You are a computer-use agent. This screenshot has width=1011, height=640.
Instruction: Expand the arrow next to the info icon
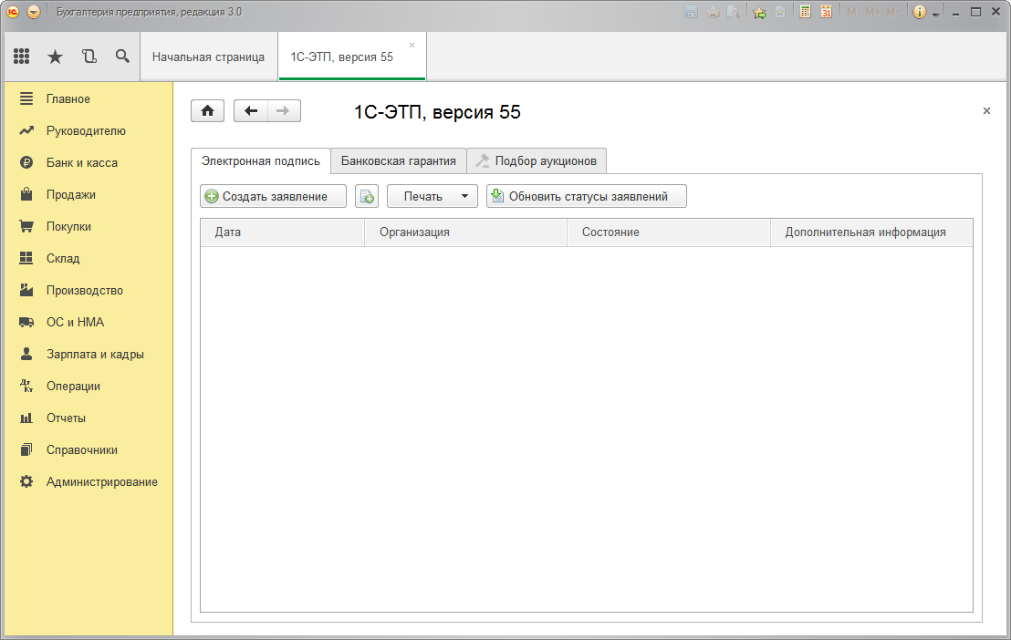(x=935, y=14)
